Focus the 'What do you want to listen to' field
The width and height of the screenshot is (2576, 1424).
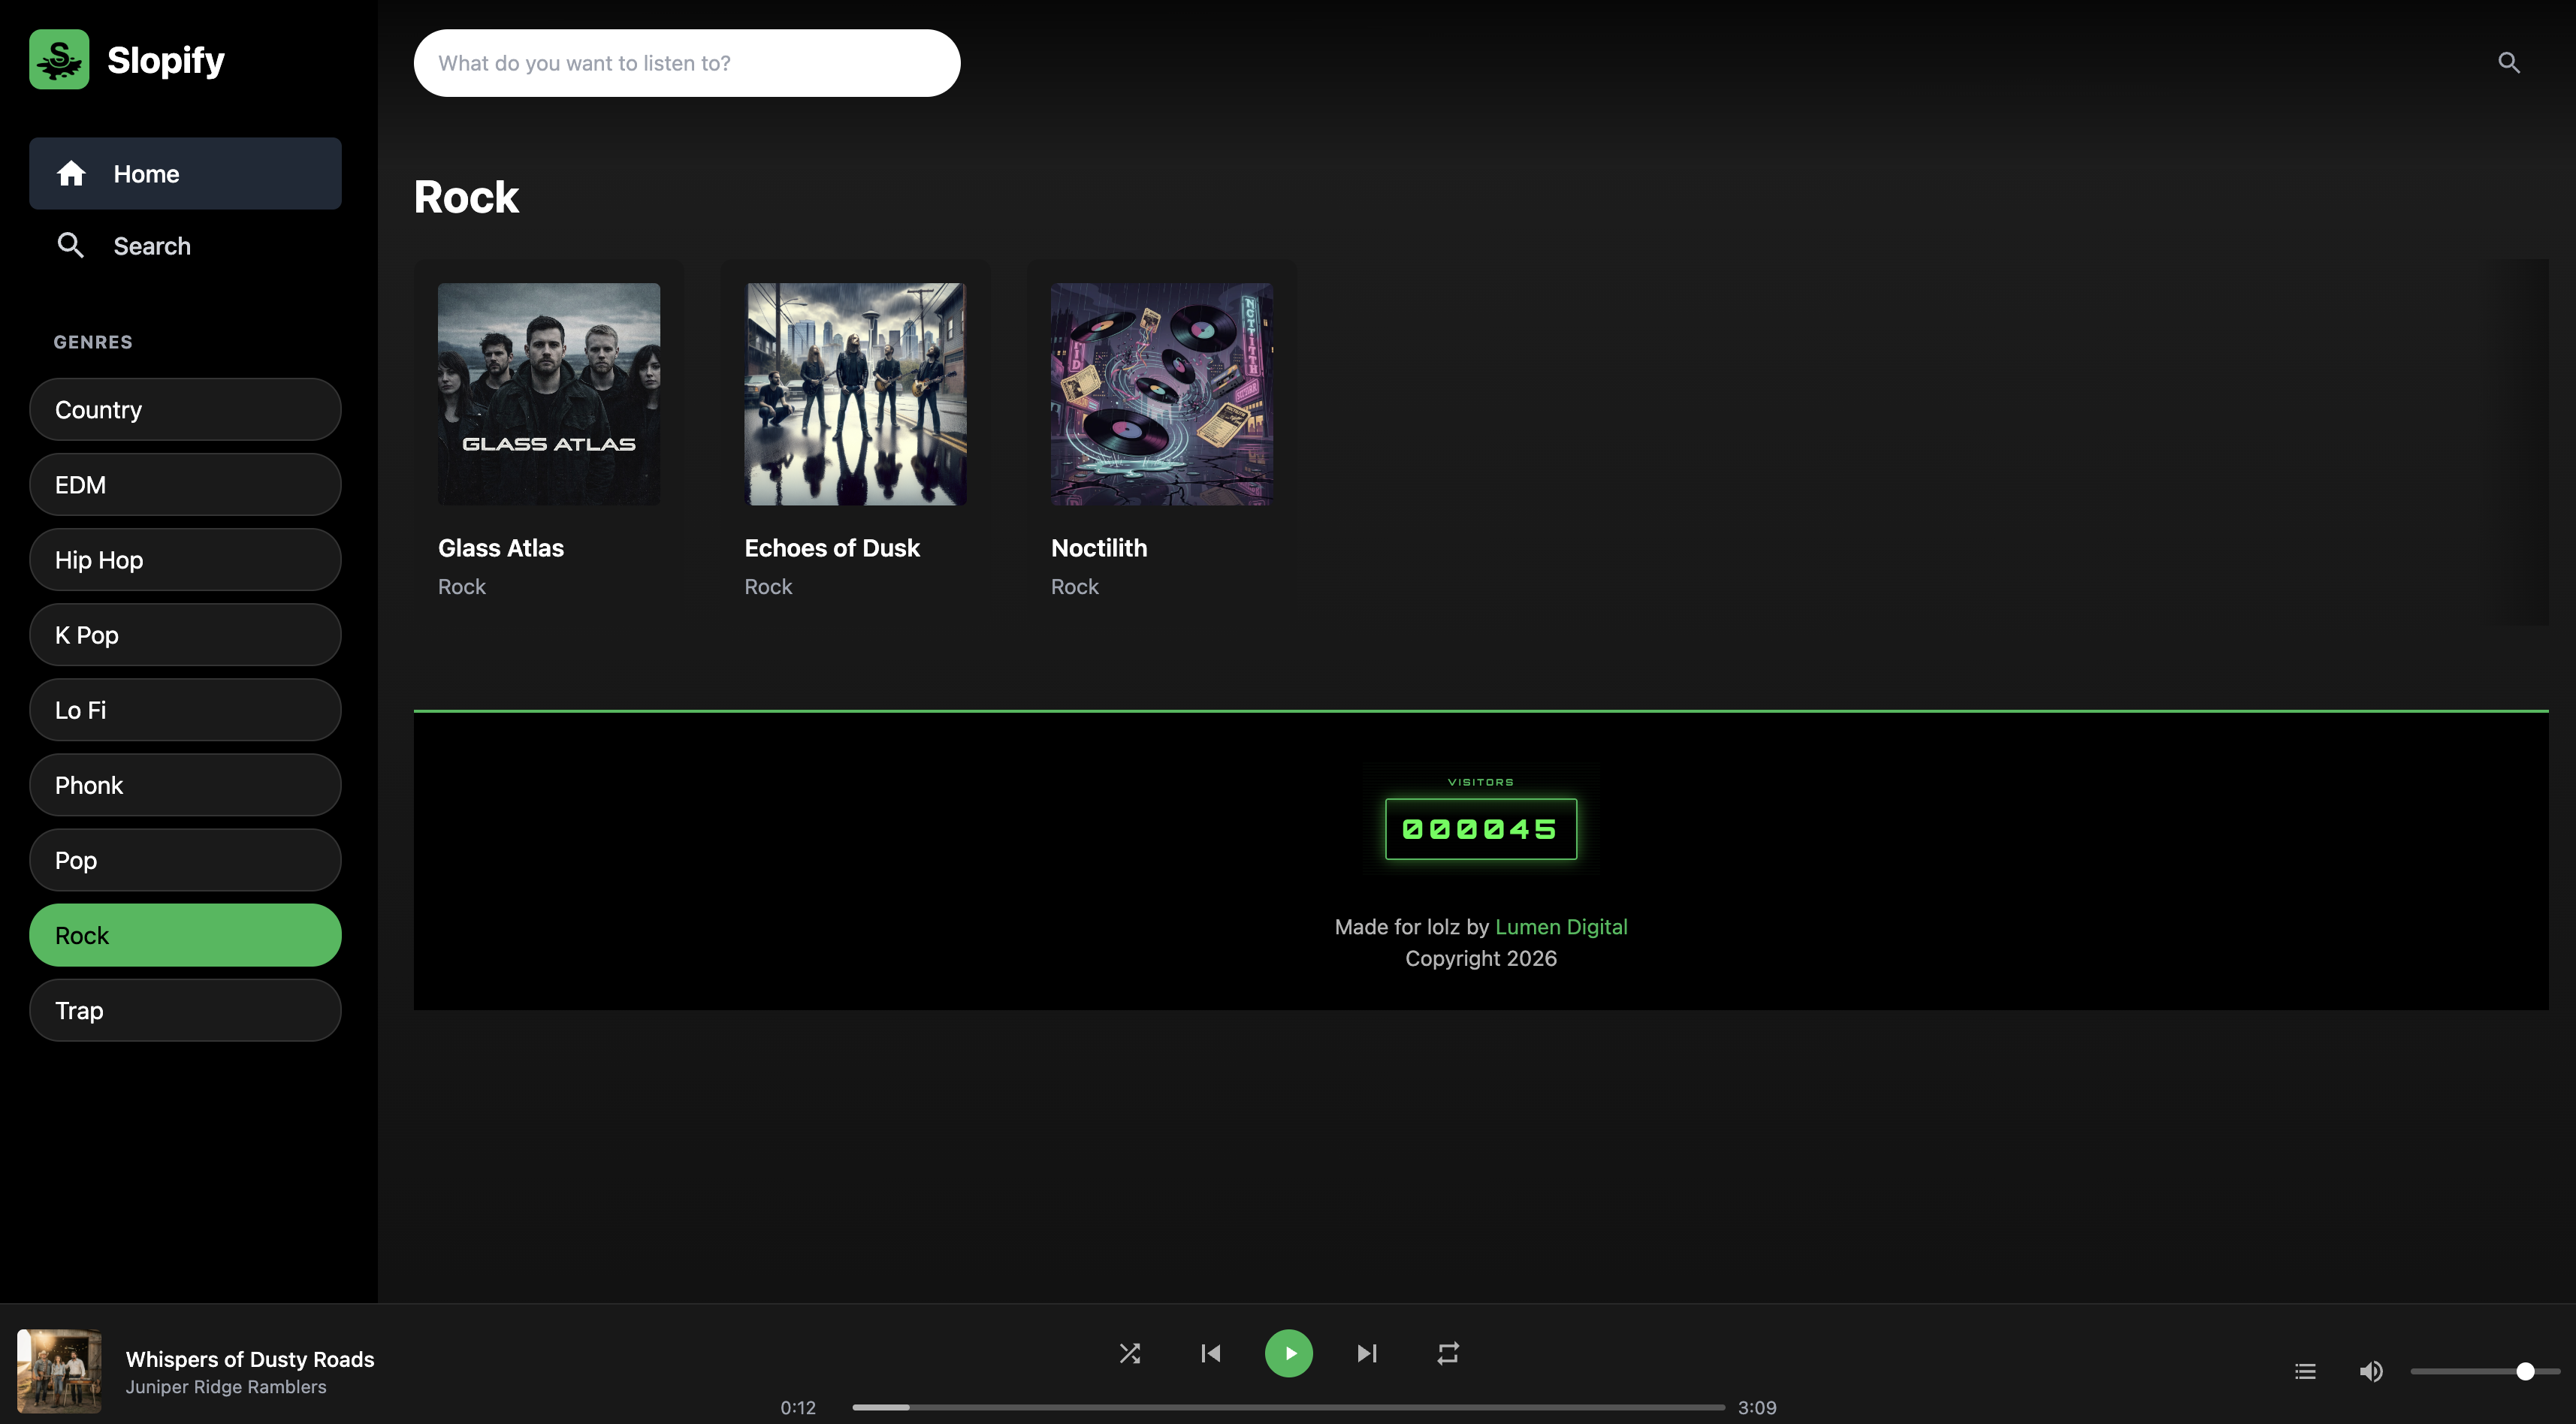(x=687, y=63)
